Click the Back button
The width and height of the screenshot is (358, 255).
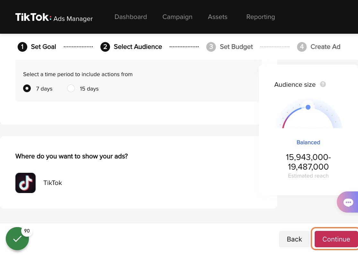tap(294, 239)
